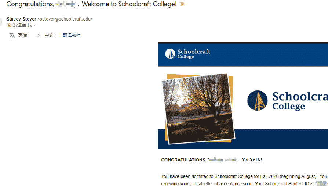
Task: Expand recipient details arrow after 发送至 我
Action: [35, 25]
